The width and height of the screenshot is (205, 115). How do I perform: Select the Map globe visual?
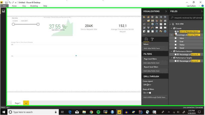click(x=165, y=24)
